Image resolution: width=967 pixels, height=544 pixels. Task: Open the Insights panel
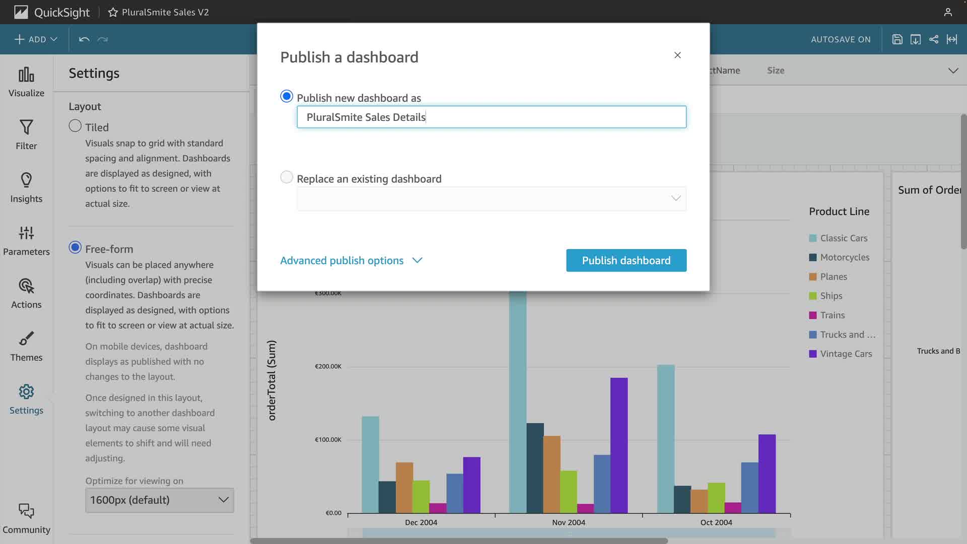click(x=26, y=187)
